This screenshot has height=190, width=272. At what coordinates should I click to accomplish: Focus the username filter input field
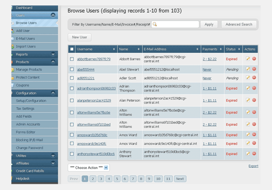[175, 24]
